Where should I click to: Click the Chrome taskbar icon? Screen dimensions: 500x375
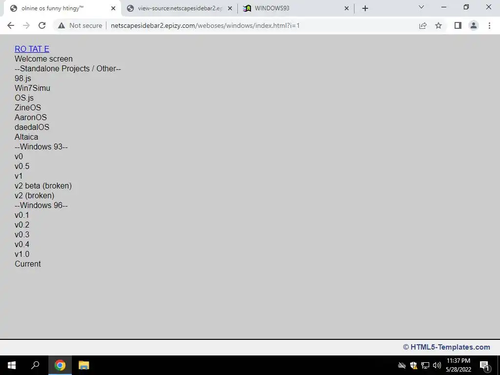click(x=60, y=365)
